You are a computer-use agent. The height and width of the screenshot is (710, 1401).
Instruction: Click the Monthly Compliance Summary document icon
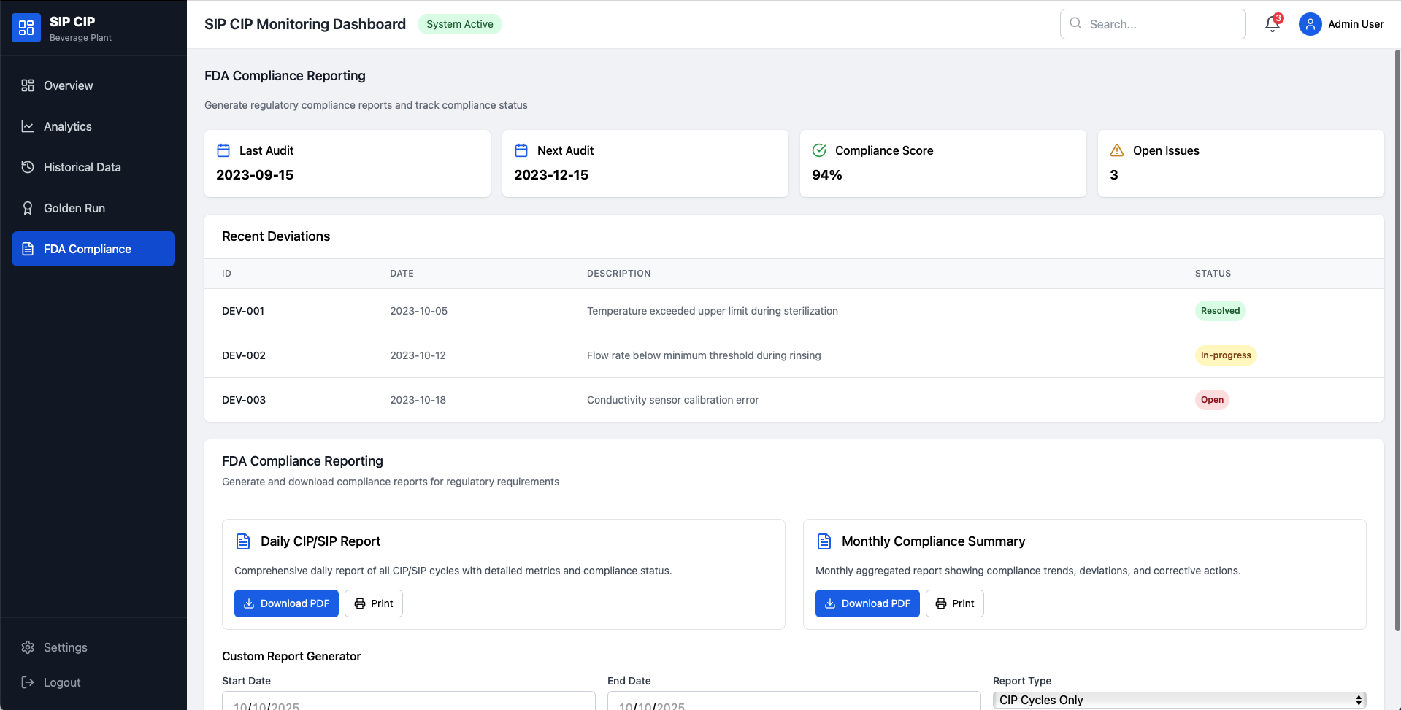[824, 541]
